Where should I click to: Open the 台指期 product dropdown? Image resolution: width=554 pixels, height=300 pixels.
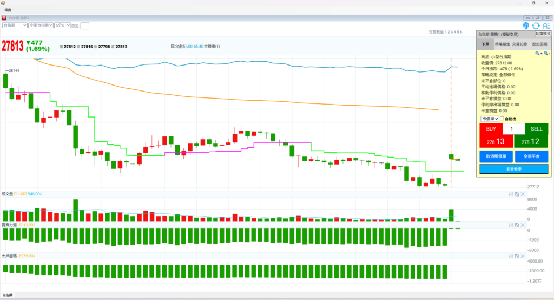15,25
